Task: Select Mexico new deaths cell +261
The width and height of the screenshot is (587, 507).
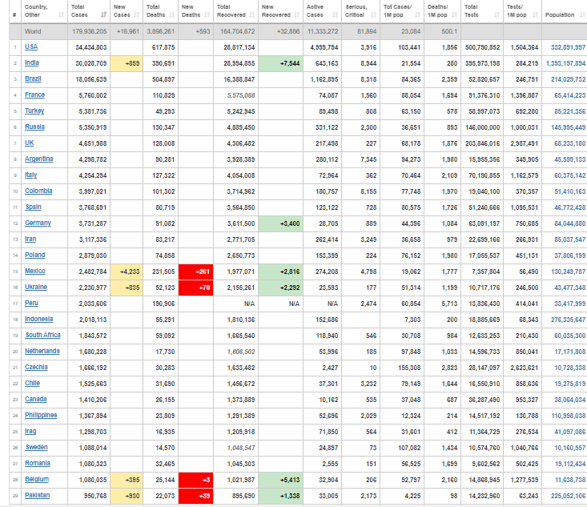Action: coord(195,272)
